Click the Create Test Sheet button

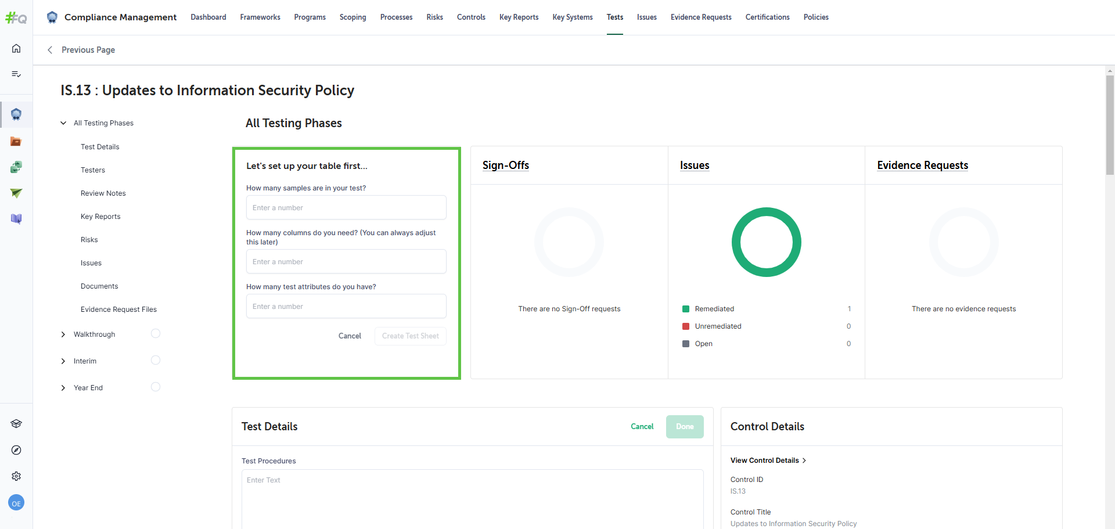click(411, 336)
